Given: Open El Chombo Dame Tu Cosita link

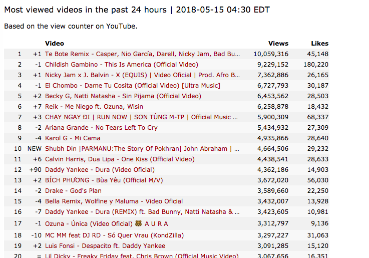Looking at the screenshot, I should pyautogui.click(x=133, y=86).
